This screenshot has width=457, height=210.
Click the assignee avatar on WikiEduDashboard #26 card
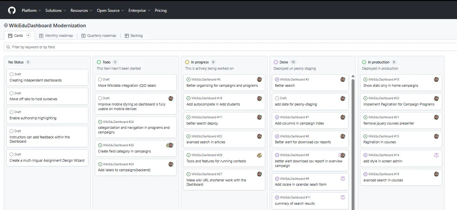[x=259, y=155]
